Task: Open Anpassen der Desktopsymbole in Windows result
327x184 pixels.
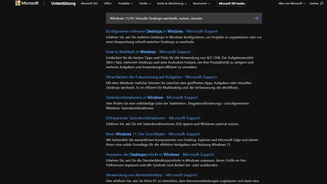Action: click(x=160, y=155)
